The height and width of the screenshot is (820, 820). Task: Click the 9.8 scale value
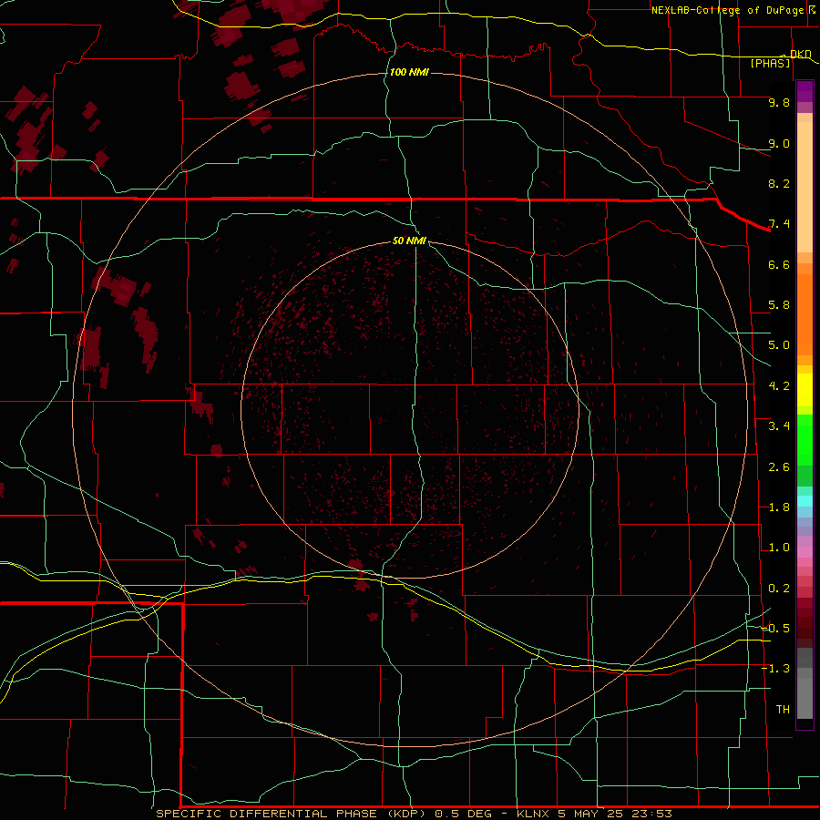[779, 102]
